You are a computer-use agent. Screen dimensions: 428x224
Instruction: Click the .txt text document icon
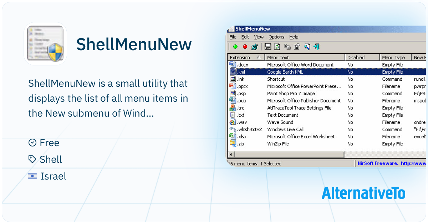233,115
